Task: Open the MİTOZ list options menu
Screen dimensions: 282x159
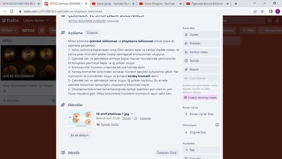Action: click(53, 41)
